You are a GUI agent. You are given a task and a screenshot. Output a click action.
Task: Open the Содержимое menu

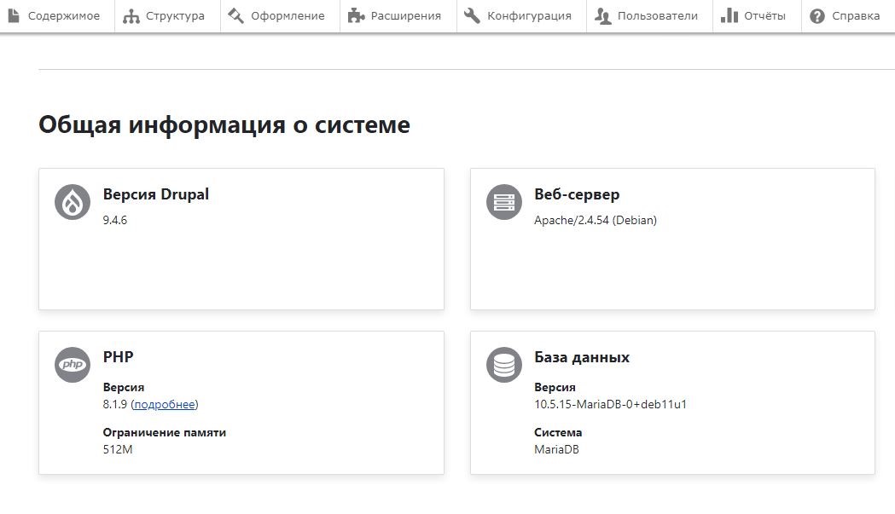tap(57, 16)
